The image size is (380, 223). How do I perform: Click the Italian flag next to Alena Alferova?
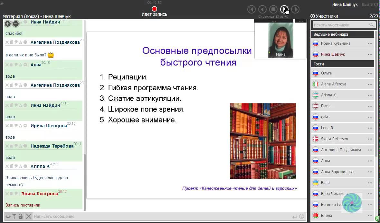point(316,84)
